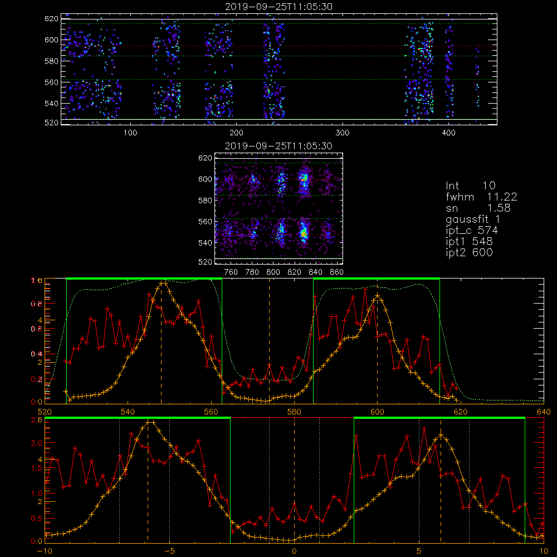Screen dimensions: 557x557
Task: Select the 'Int 10' parameter text
Action: 471,185
